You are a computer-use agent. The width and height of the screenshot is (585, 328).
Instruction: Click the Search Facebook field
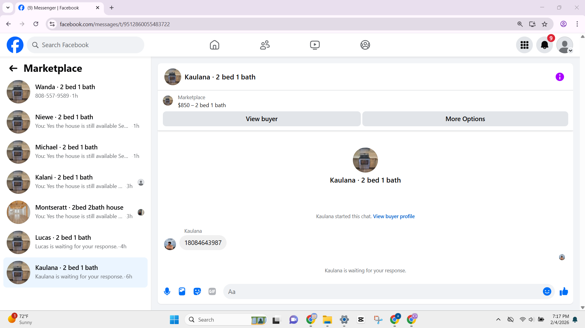coord(86,45)
